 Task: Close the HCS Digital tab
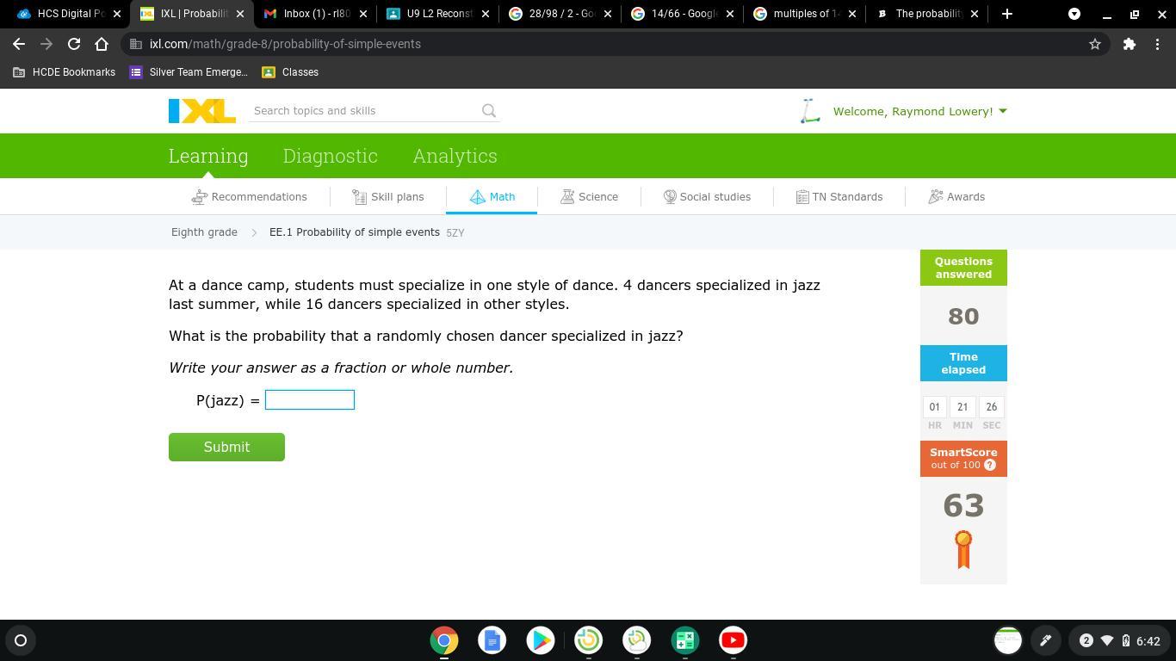117,14
